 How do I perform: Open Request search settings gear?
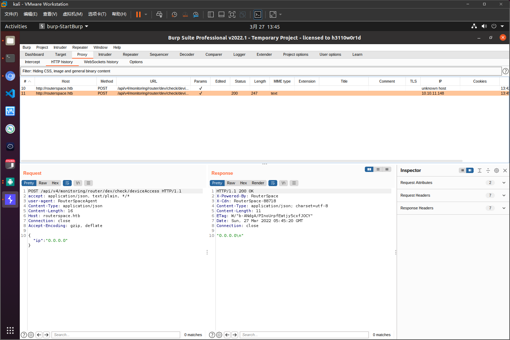click(x=31, y=335)
